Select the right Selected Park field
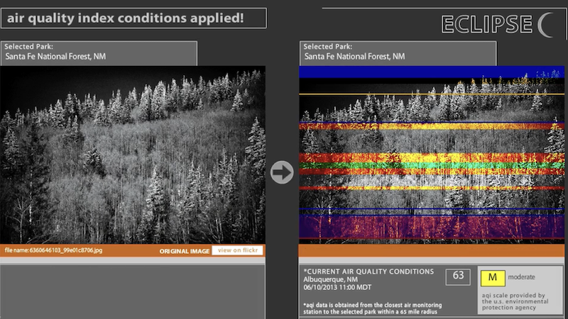The height and width of the screenshot is (319, 568). pos(398,52)
